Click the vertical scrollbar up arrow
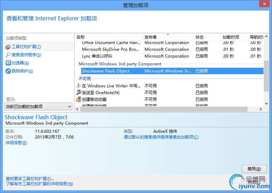Viewport: 272px width, 193px height. (267, 36)
